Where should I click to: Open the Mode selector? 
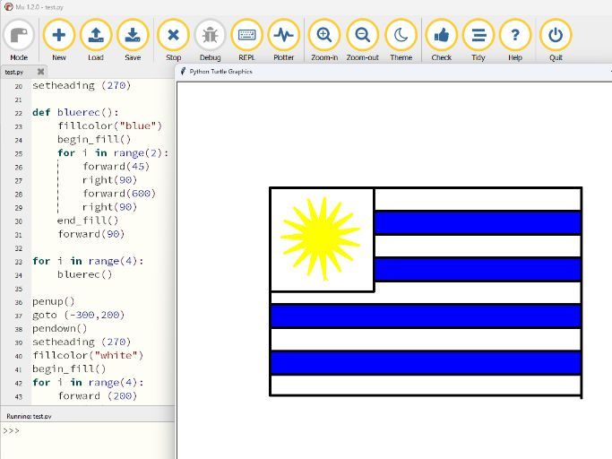pyautogui.click(x=19, y=40)
